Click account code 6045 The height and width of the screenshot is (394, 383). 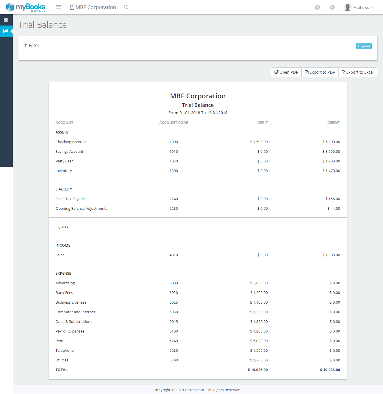(x=174, y=322)
